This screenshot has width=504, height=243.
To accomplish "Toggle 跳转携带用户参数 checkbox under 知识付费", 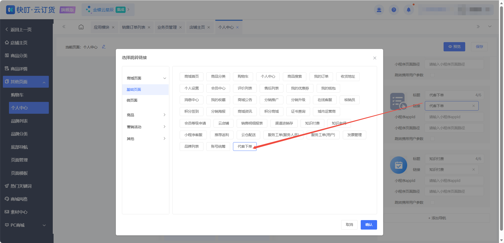I will point(432,202).
